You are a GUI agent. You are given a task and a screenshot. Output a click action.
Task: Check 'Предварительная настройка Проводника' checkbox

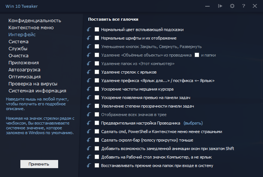97,123
